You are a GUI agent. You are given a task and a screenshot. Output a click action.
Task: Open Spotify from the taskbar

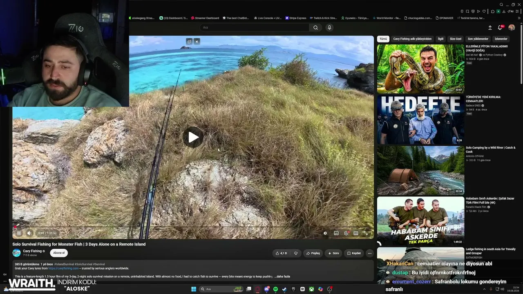point(276,289)
